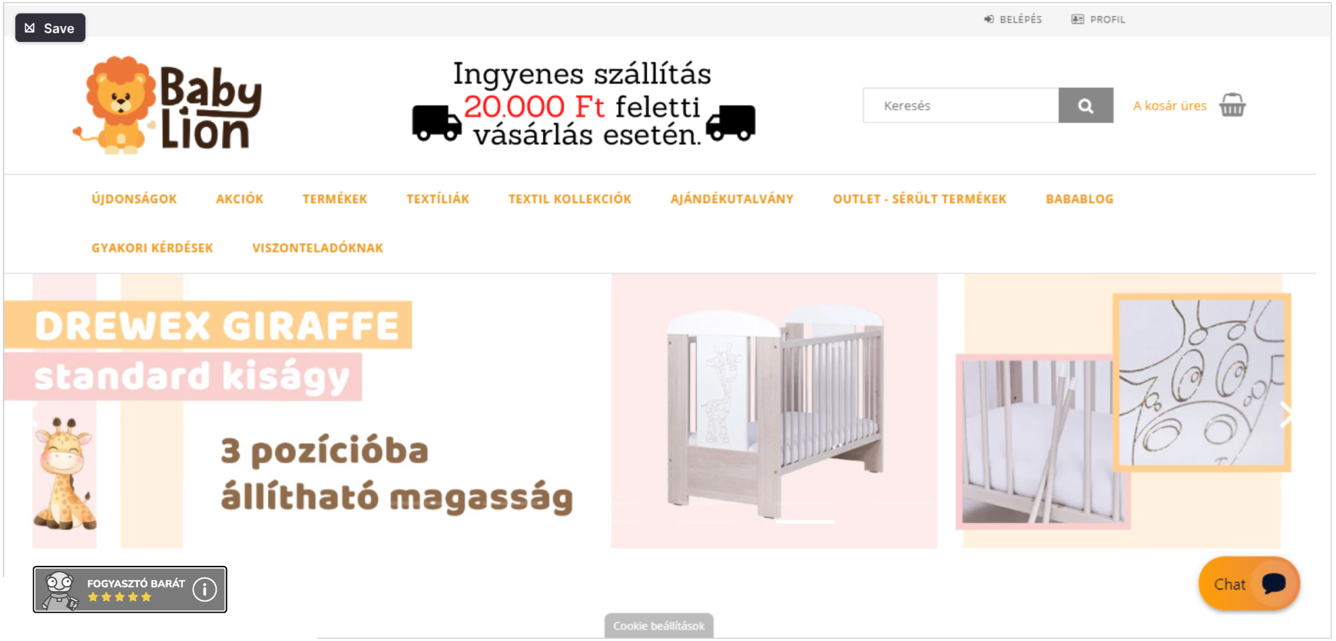This screenshot has width=1336, height=641.
Task: Expand the Termékek menu
Action: pos(335,199)
